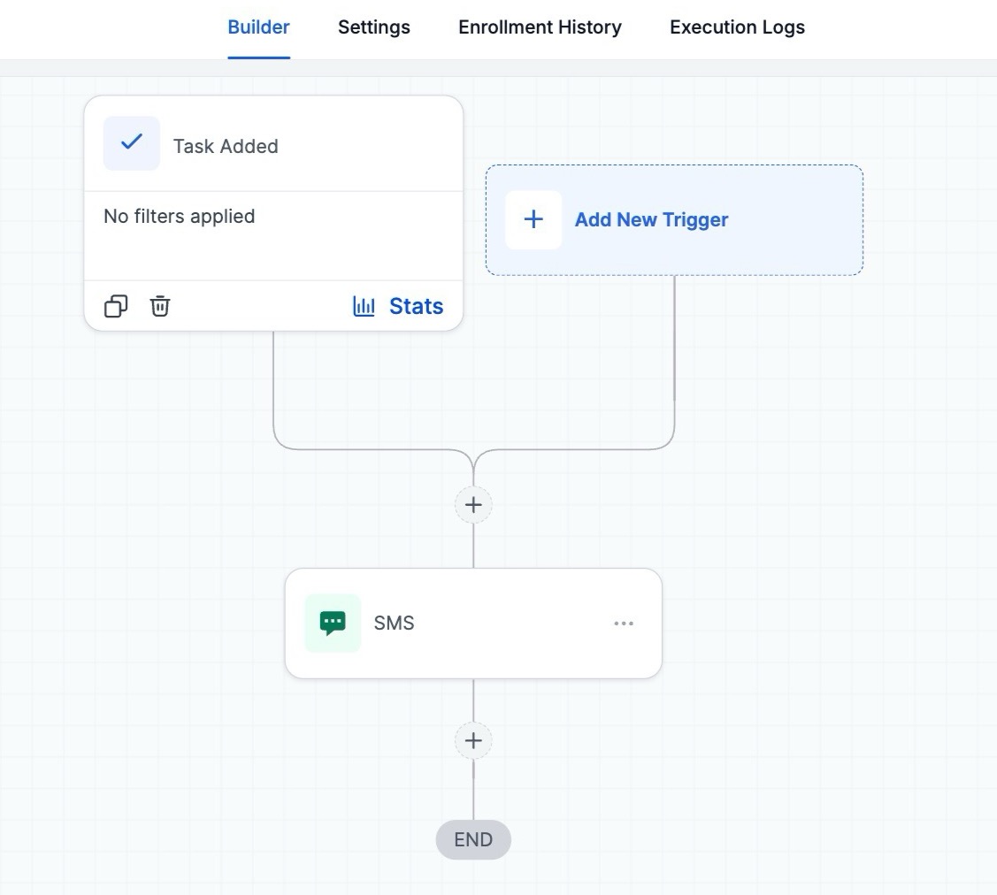Click the Task Added checkmark icon
The image size is (997, 895).
(132, 142)
